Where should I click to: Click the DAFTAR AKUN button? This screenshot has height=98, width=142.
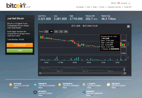(20, 45)
